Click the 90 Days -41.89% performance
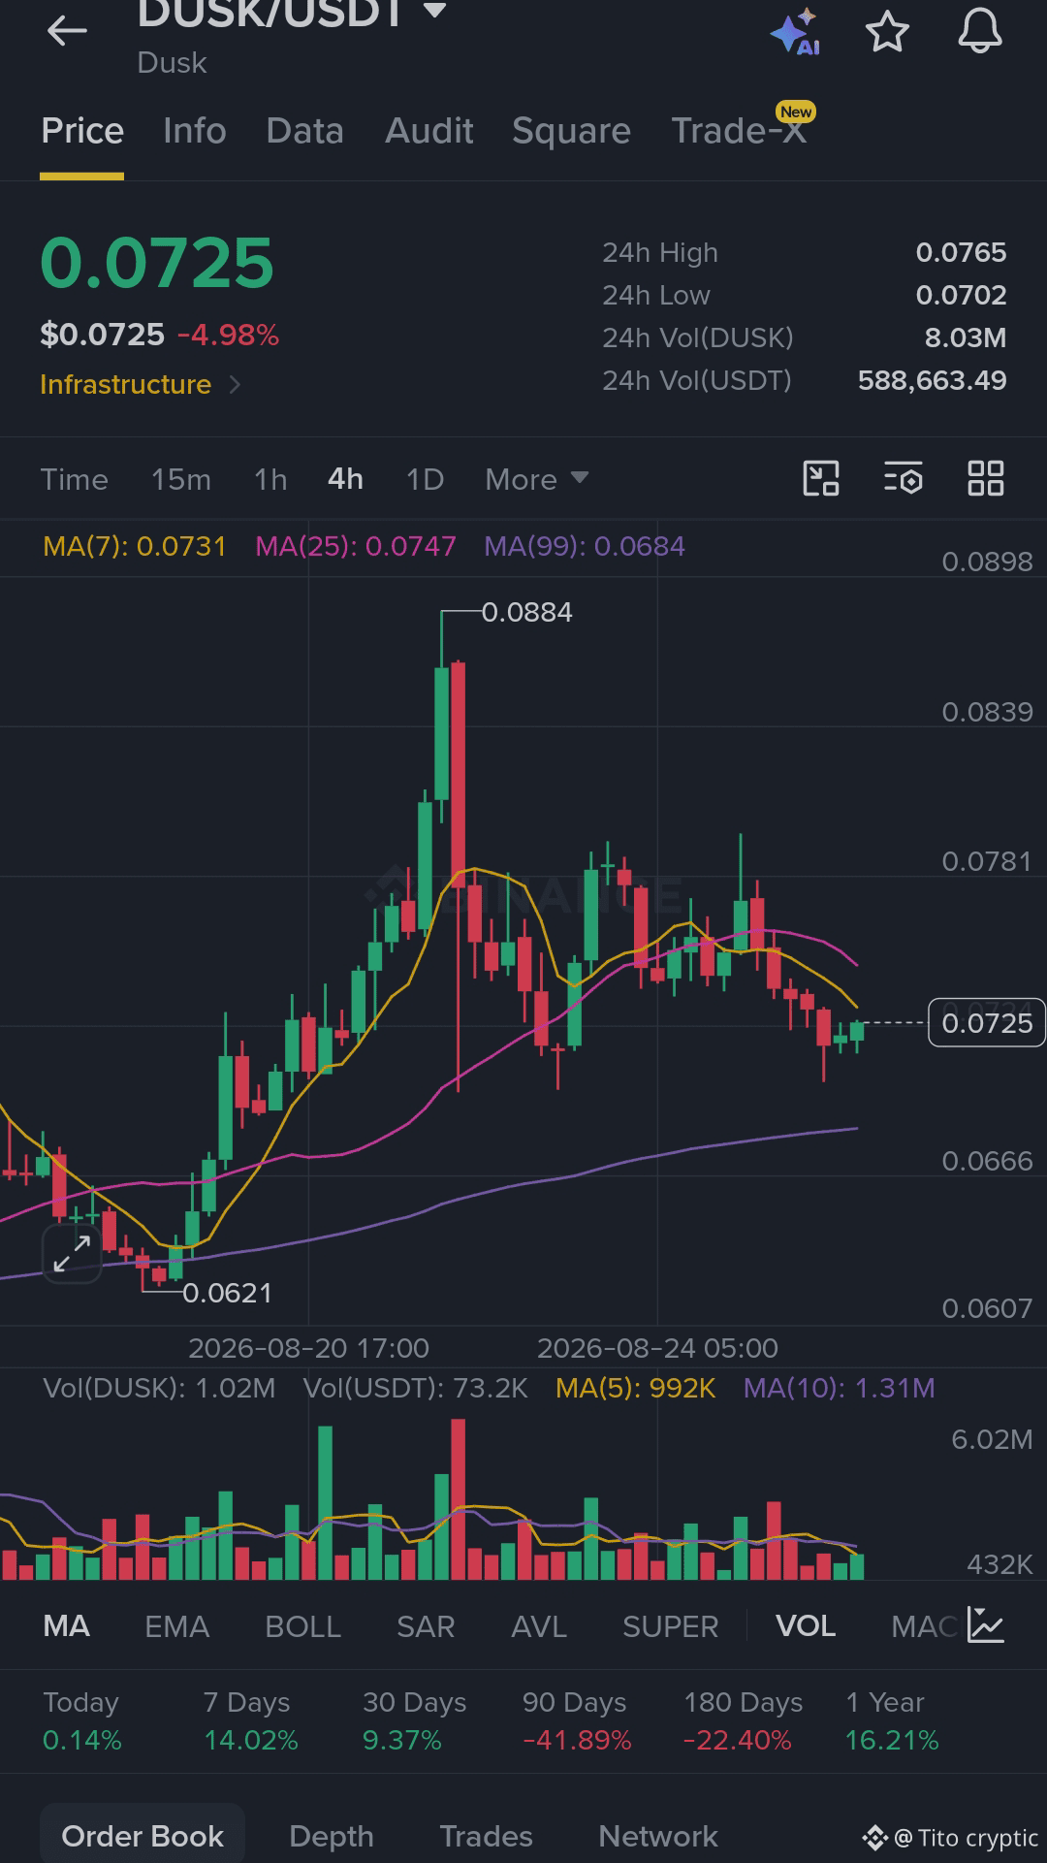The width and height of the screenshot is (1047, 1863). 577,1721
